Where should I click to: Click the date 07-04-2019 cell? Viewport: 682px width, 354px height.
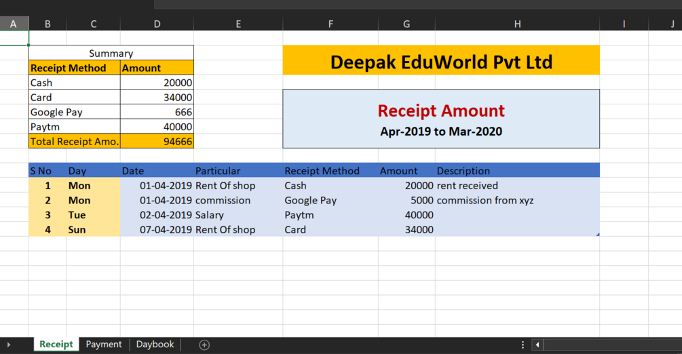click(x=157, y=230)
